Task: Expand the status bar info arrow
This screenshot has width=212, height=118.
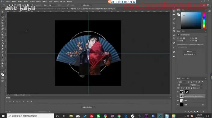Action: (29, 95)
